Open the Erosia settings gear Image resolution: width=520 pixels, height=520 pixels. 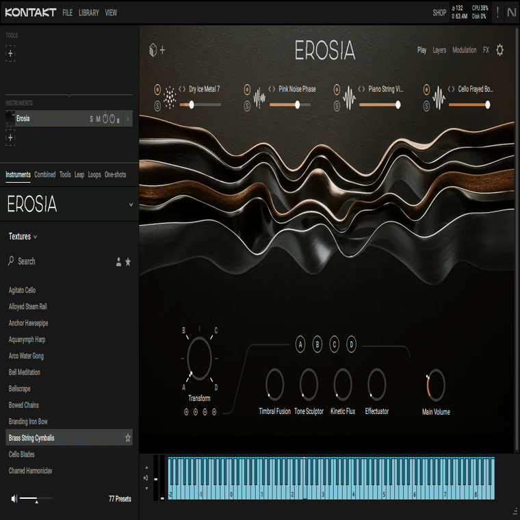point(499,50)
